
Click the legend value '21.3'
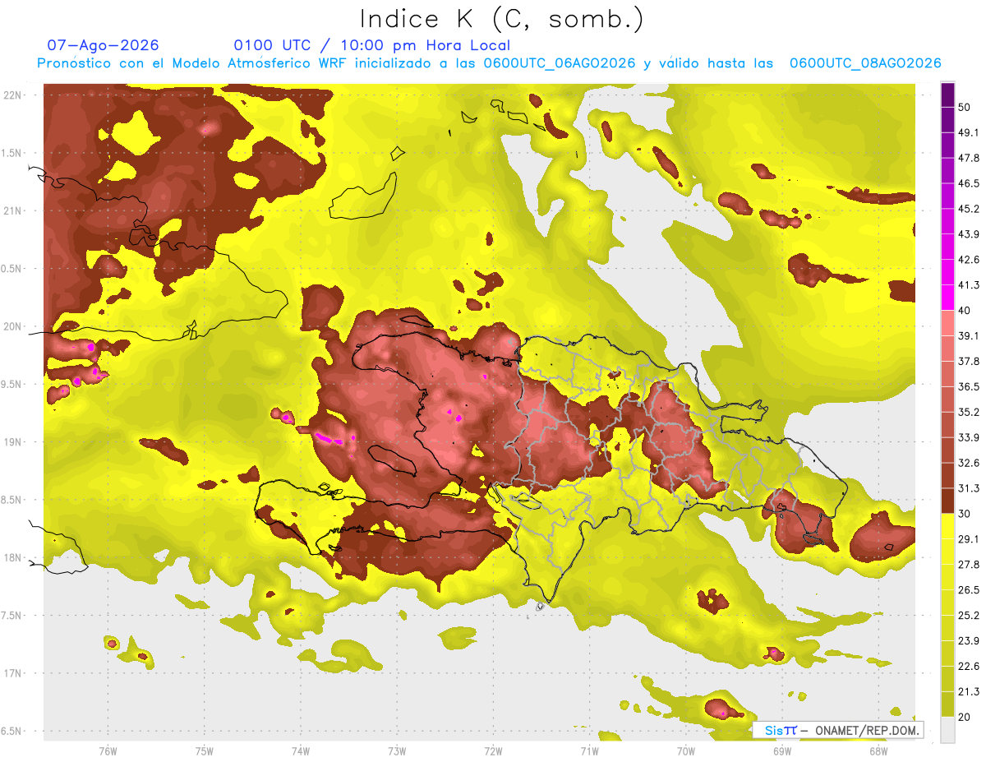pos(968,692)
